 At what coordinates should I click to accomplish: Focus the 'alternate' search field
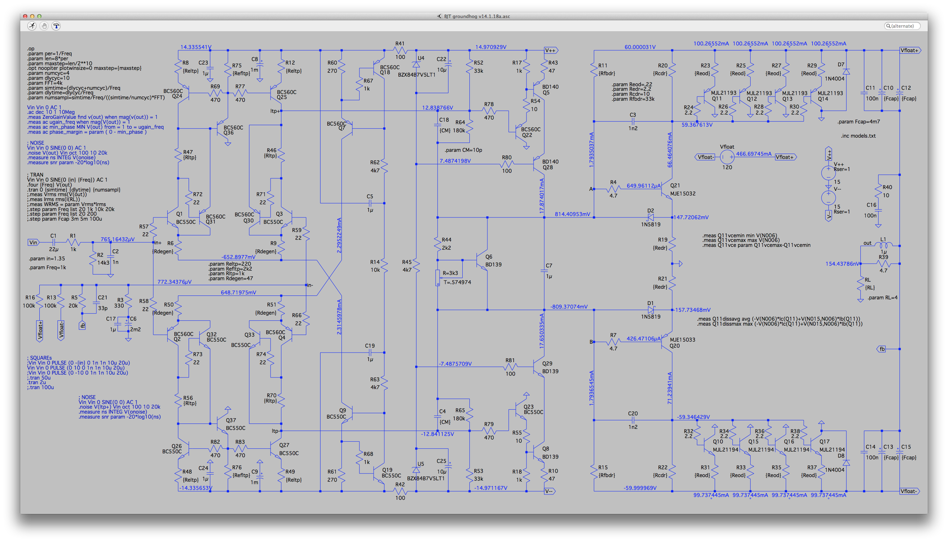click(902, 26)
